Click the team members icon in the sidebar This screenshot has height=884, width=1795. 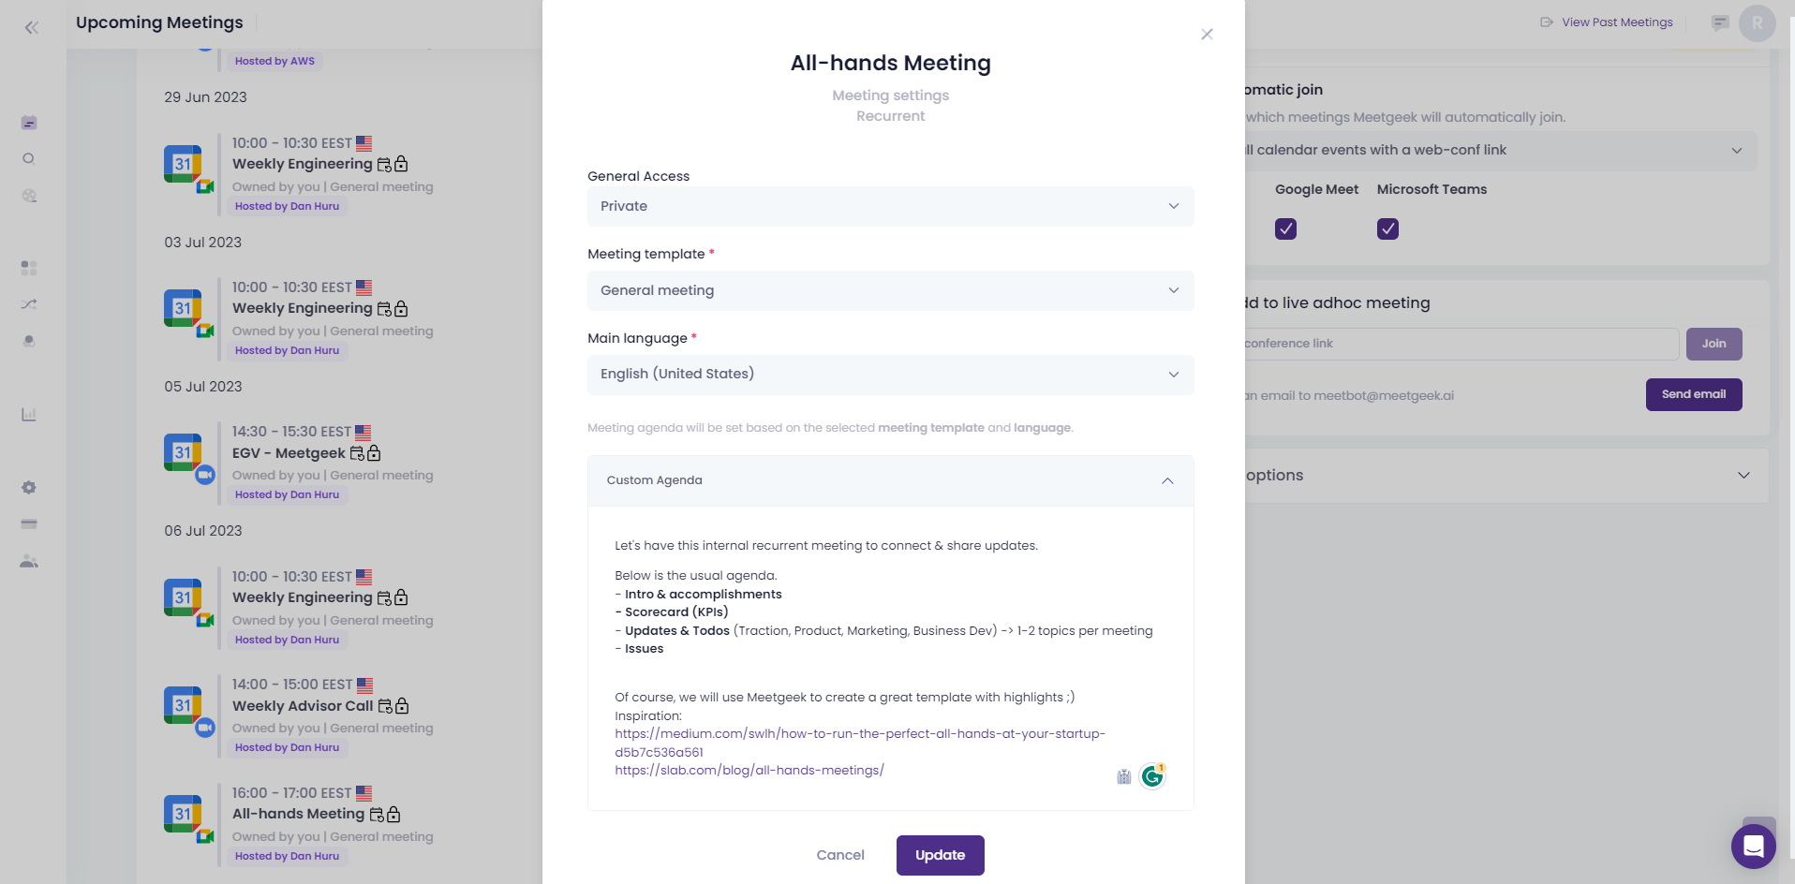(29, 562)
